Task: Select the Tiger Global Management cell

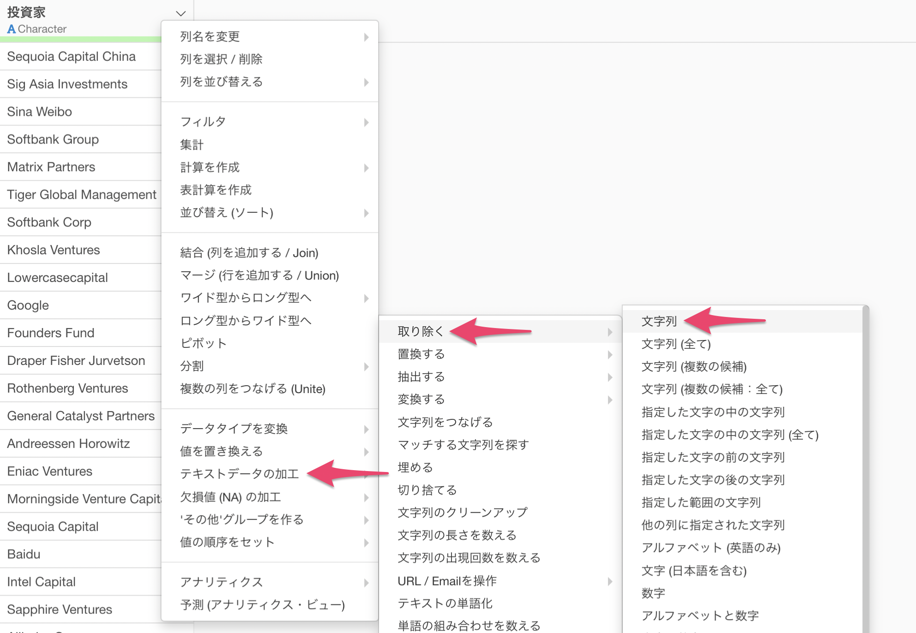Action: [x=81, y=195]
